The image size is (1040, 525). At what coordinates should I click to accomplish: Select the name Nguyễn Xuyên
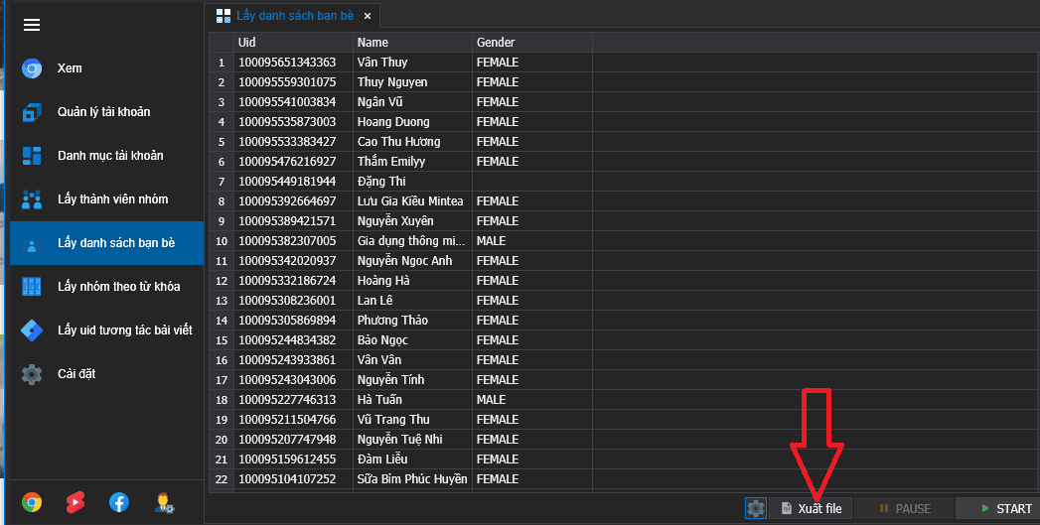point(395,221)
